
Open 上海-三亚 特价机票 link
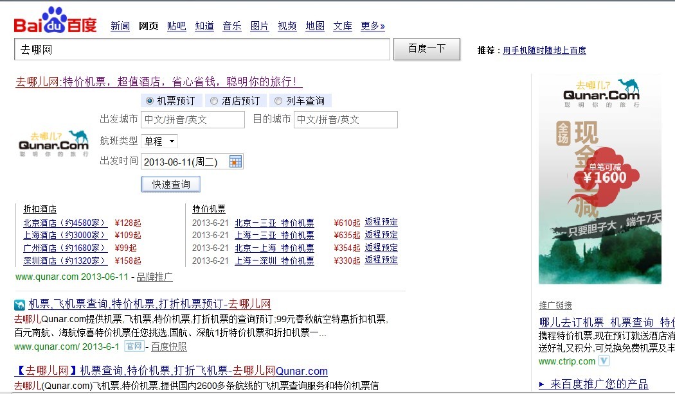274,236
